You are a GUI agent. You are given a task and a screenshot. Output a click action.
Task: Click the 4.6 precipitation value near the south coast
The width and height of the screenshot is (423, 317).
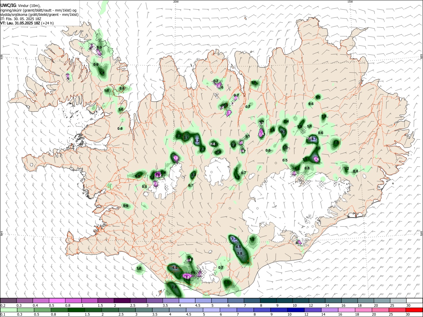[175, 267]
